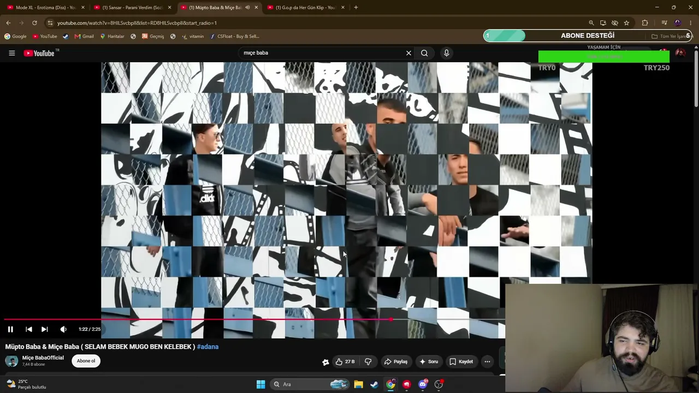Screen dimensions: 699x393
Task: Close the Mode XL - Erotizma tab
Action: [83, 8]
